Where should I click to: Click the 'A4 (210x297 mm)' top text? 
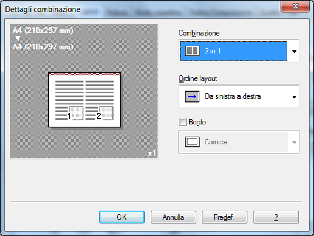point(43,30)
